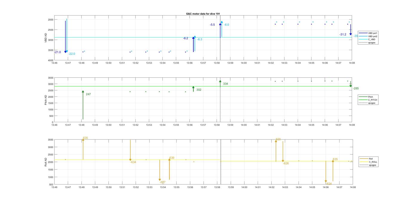The image size is (418, 207).
Task: Click the '-626' roll data label
Action: point(286,163)
